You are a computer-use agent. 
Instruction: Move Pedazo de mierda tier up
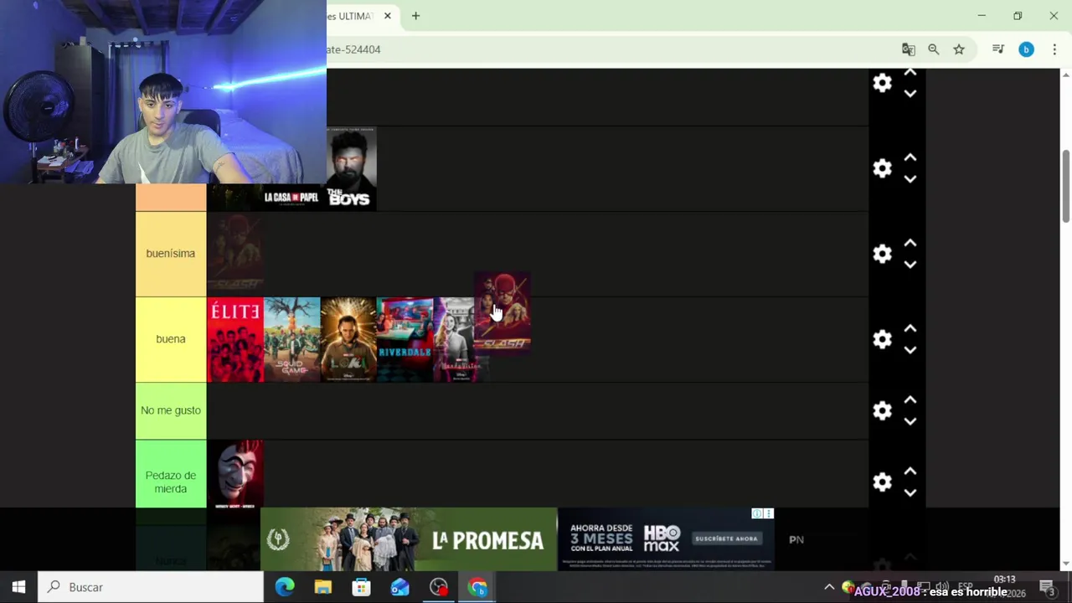point(910,472)
